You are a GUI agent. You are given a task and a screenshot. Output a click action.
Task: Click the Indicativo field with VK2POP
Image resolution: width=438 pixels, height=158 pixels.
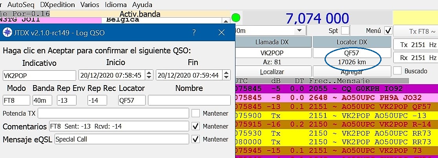coord(39,75)
